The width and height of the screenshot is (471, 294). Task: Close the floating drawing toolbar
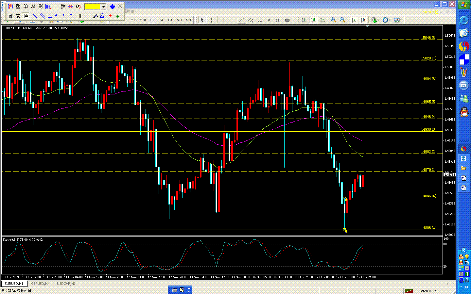click(x=120, y=6)
